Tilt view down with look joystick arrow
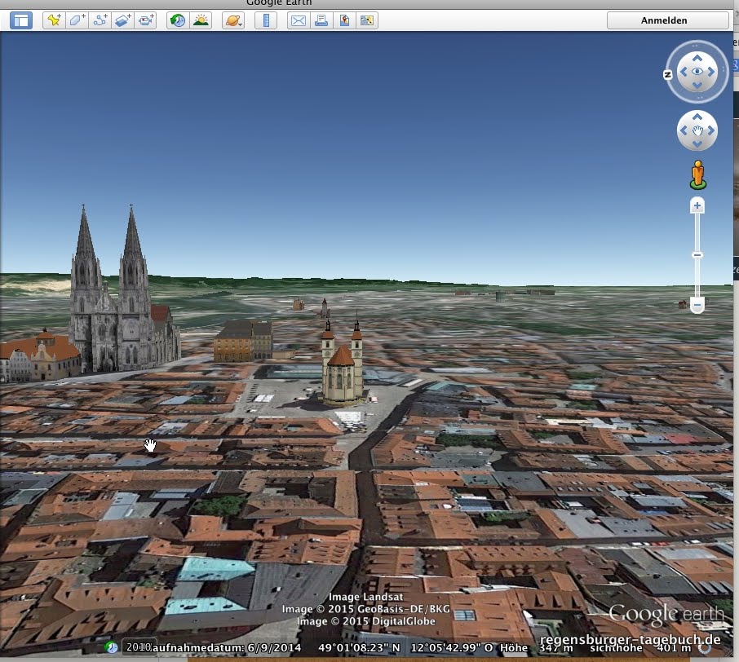Screen dimensions: 739x662 point(697,86)
